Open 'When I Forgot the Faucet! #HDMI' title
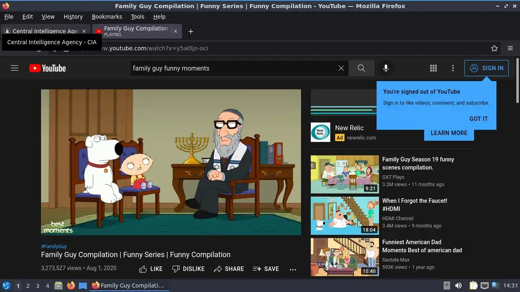Image resolution: width=520 pixels, height=292 pixels. pos(415,205)
